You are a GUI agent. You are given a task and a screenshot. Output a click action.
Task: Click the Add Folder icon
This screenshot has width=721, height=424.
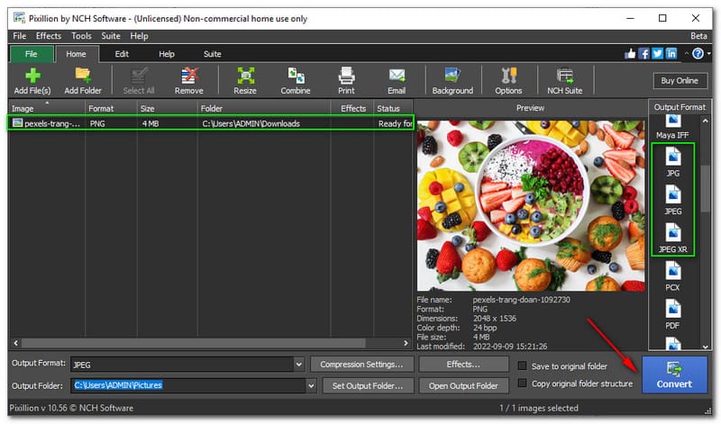[x=83, y=80]
